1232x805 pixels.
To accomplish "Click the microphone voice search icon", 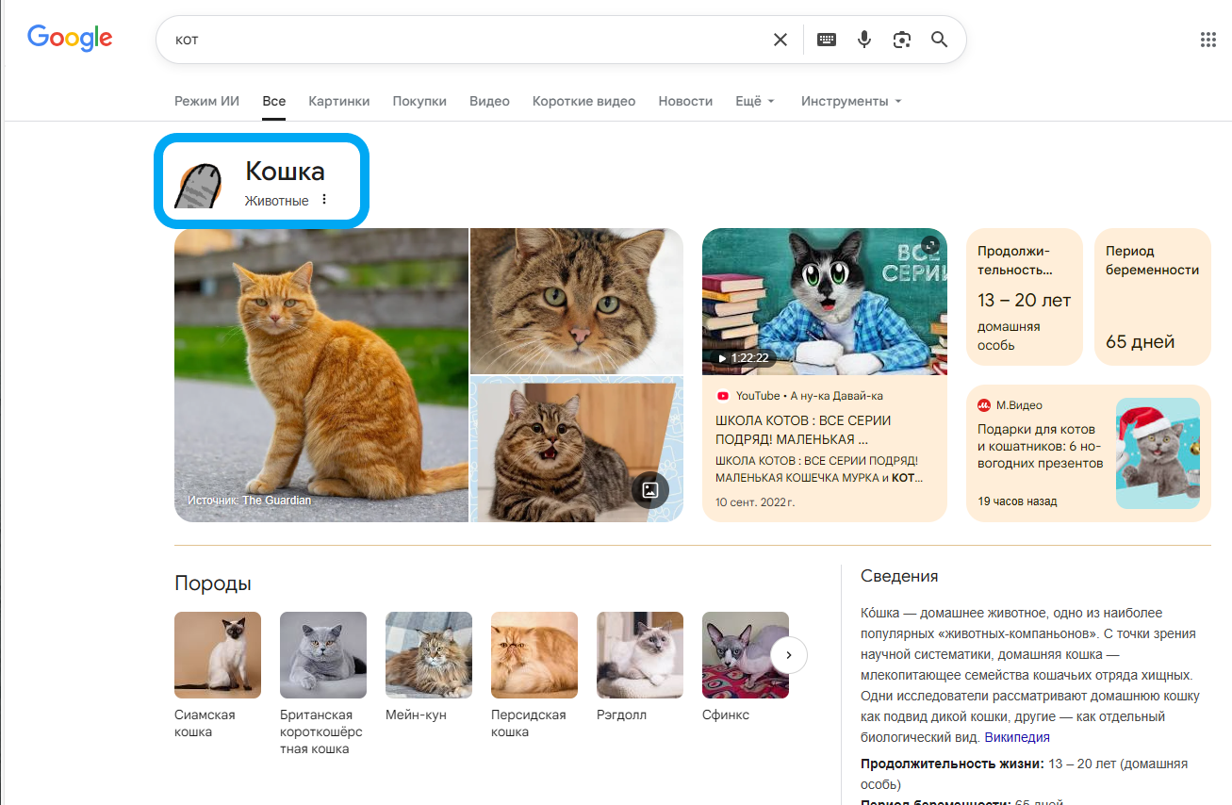I will 864,39.
